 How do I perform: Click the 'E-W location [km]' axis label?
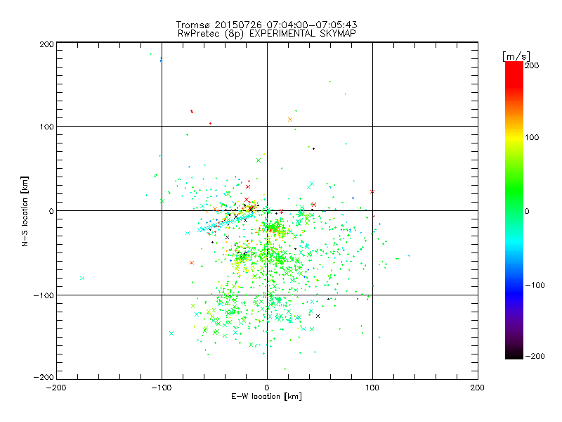pos(266,396)
